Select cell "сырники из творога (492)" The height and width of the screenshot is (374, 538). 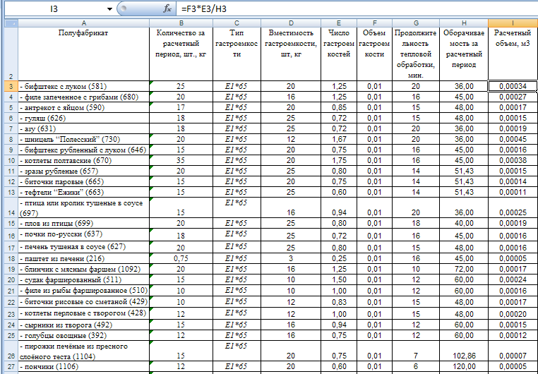click(84, 325)
